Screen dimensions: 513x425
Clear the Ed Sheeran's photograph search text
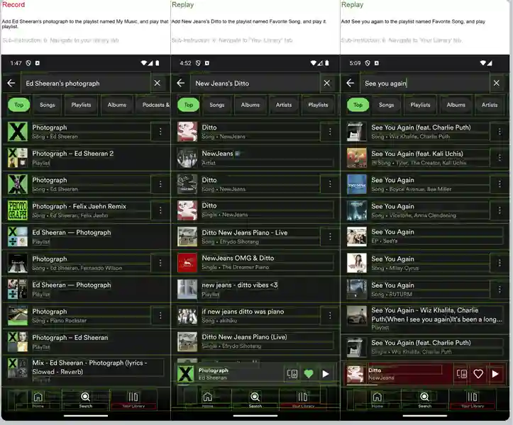(x=158, y=83)
